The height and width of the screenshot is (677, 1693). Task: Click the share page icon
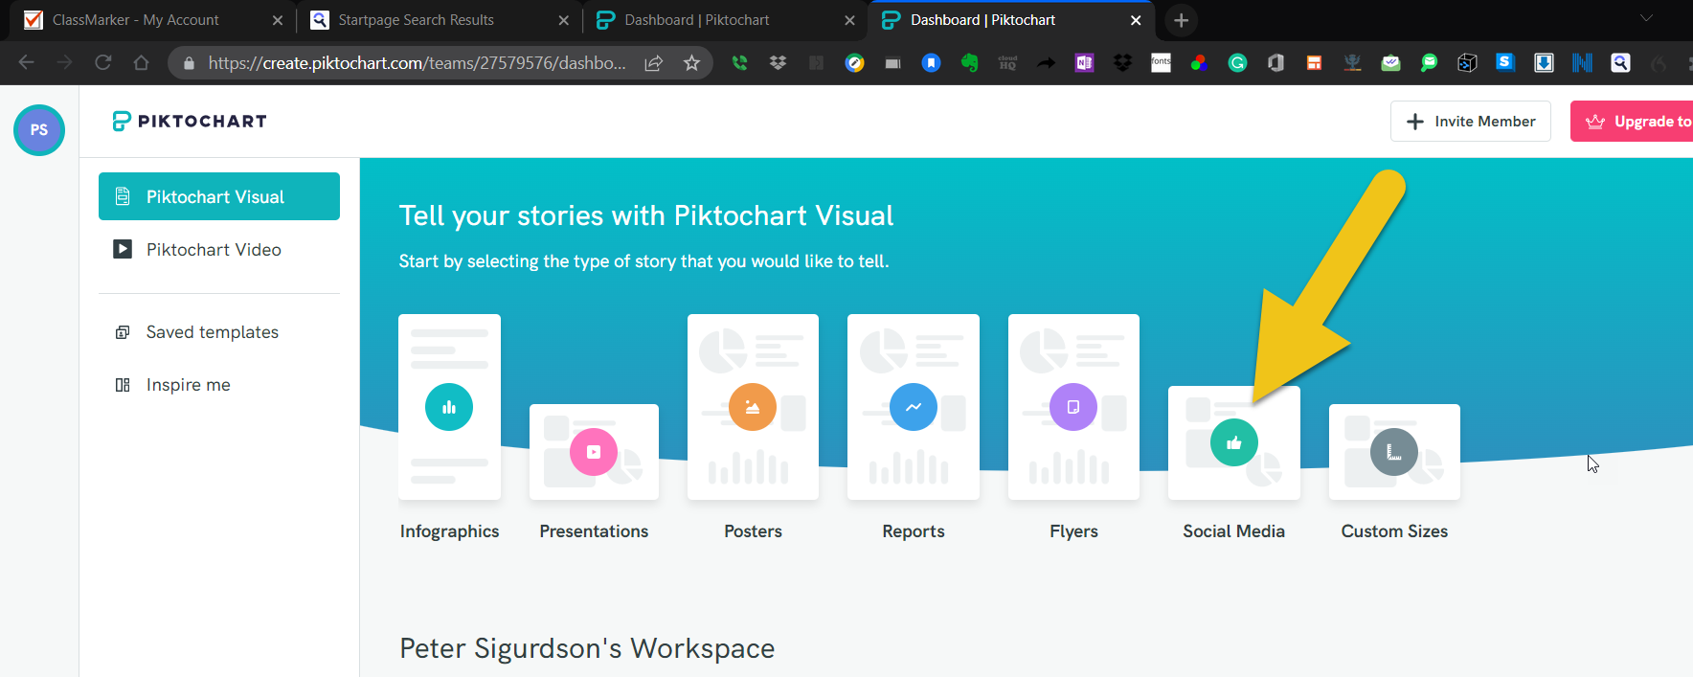(654, 63)
